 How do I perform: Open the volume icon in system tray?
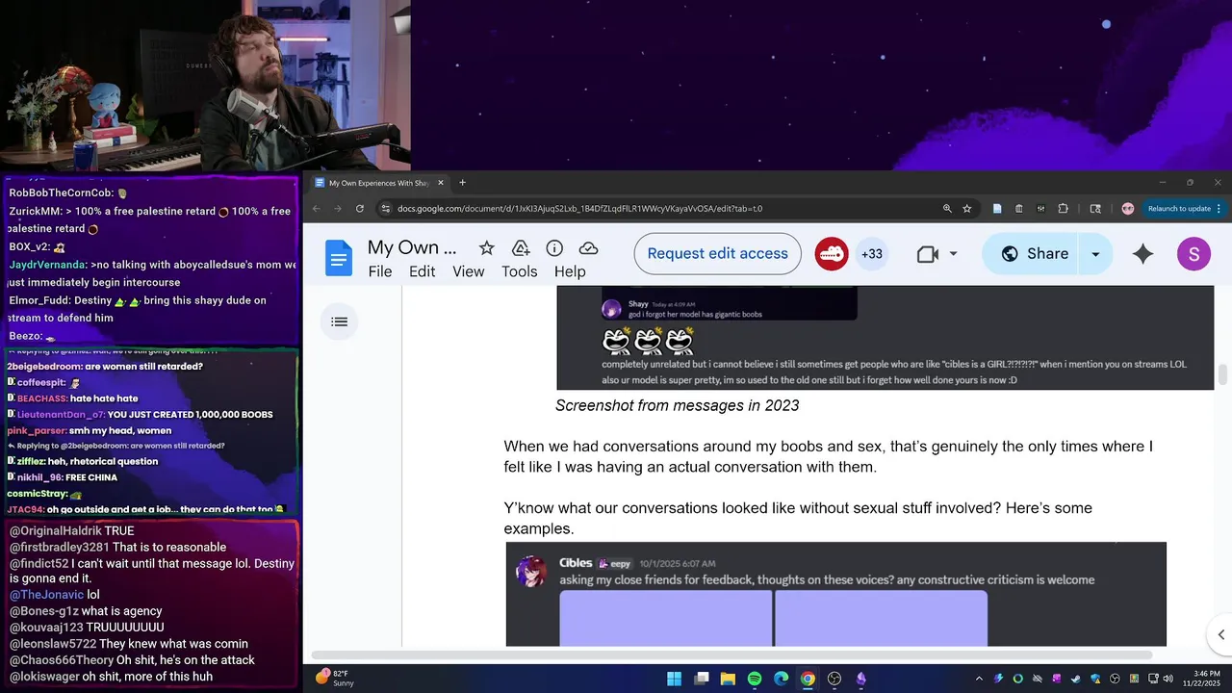[1168, 679]
